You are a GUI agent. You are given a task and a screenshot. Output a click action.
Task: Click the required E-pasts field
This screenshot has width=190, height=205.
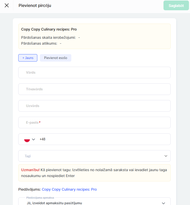pyautogui.click(x=94, y=122)
